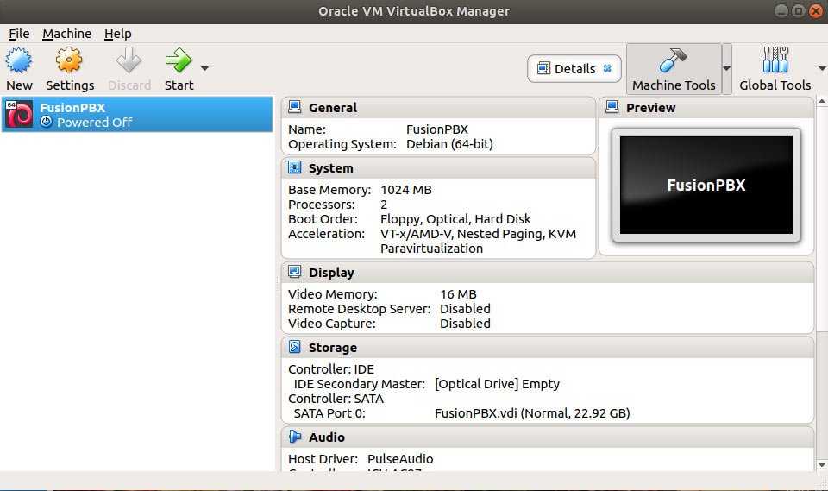Click the General section monitor icon
Viewport: 828px width, 491px height.
pyautogui.click(x=295, y=107)
